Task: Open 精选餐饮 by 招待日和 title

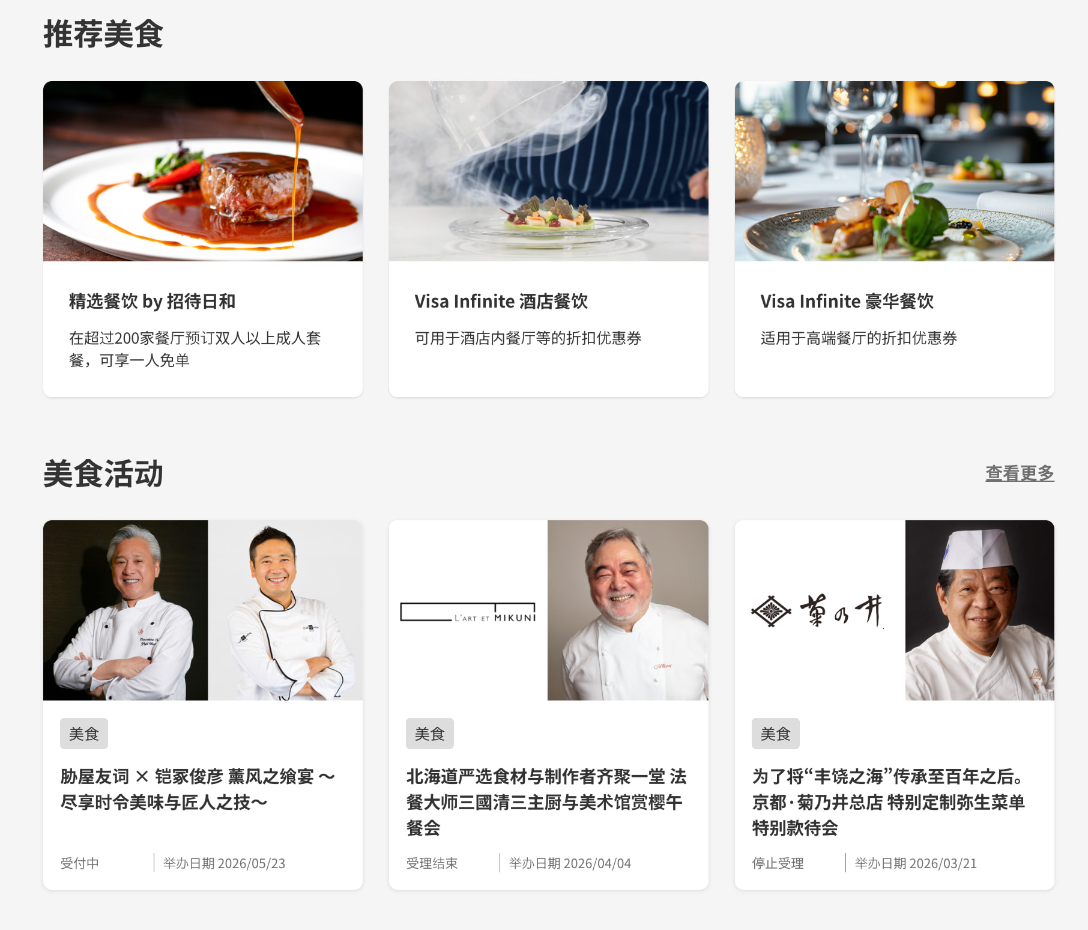Action: click(152, 301)
